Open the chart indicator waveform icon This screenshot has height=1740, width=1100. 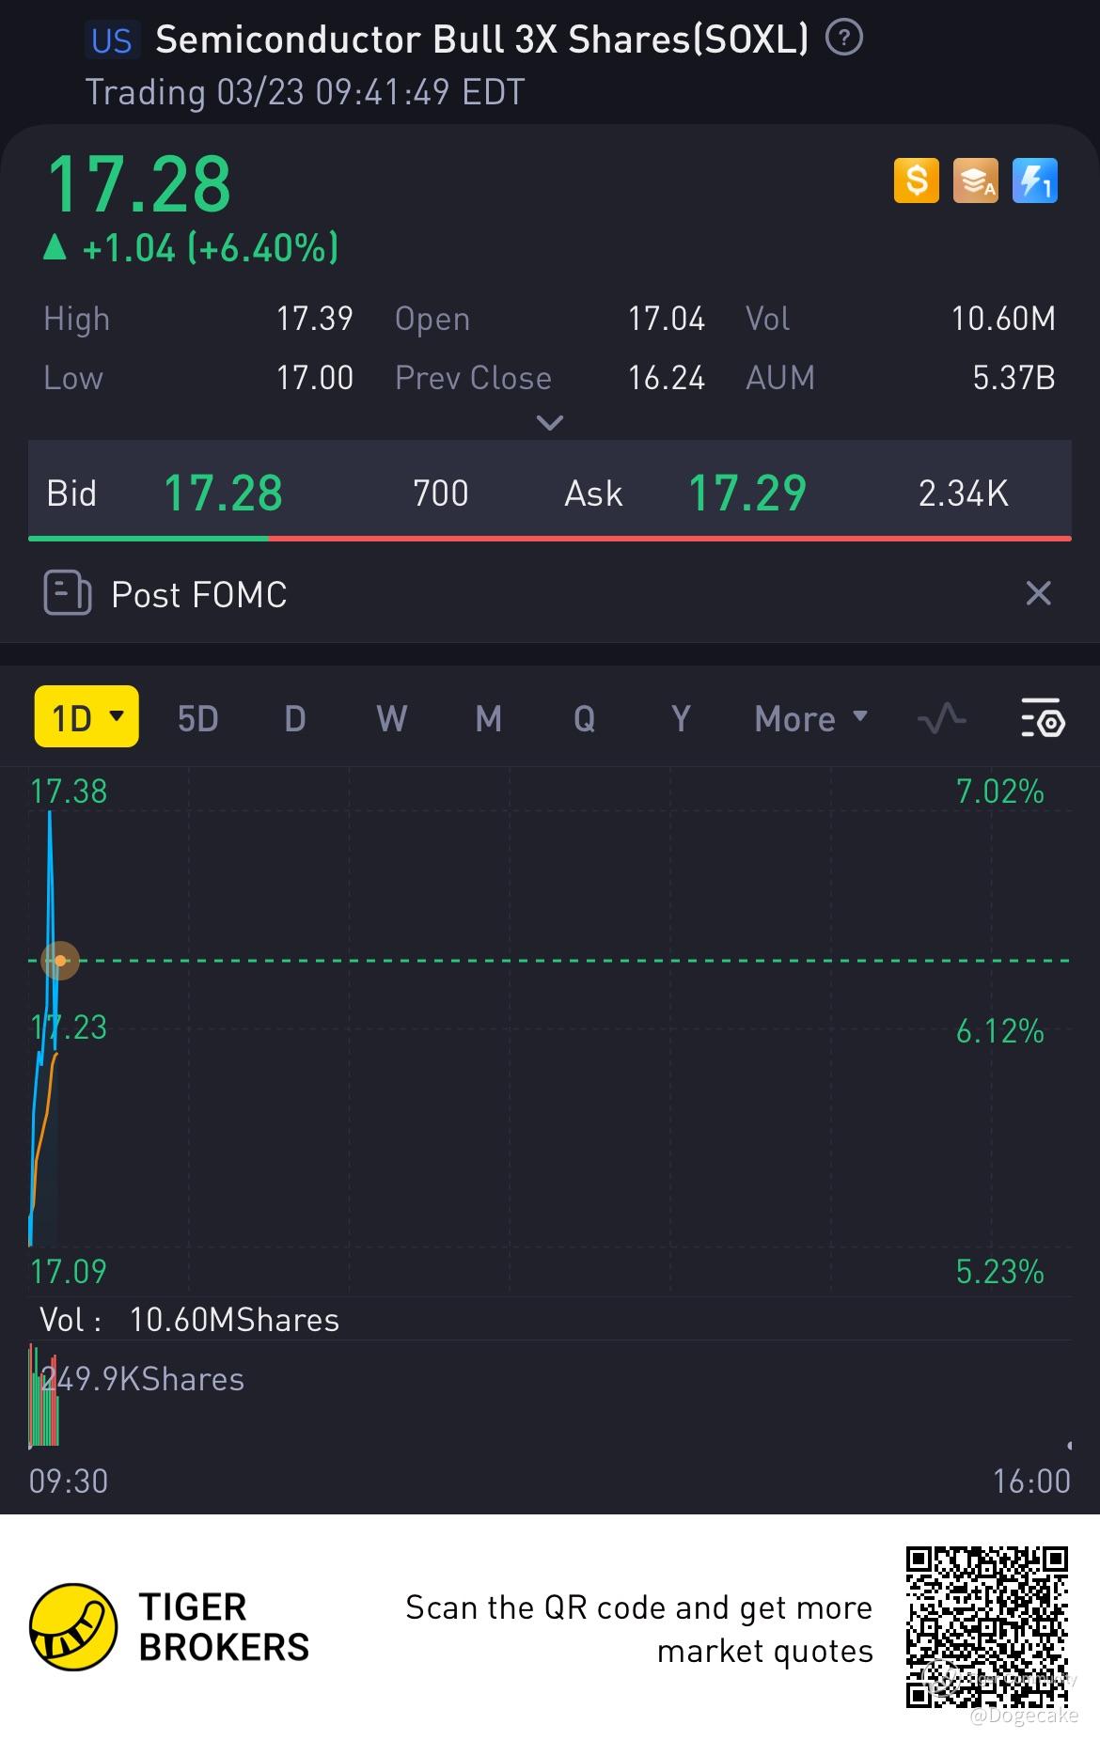[x=941, y=719]
